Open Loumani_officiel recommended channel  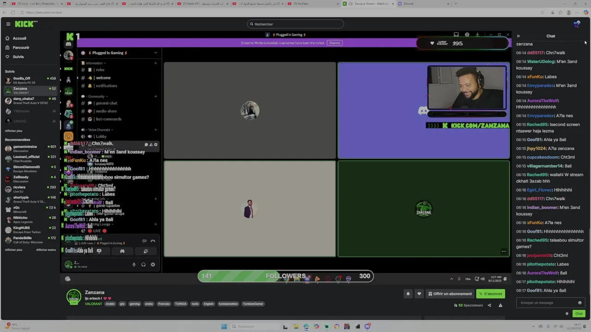30,159
